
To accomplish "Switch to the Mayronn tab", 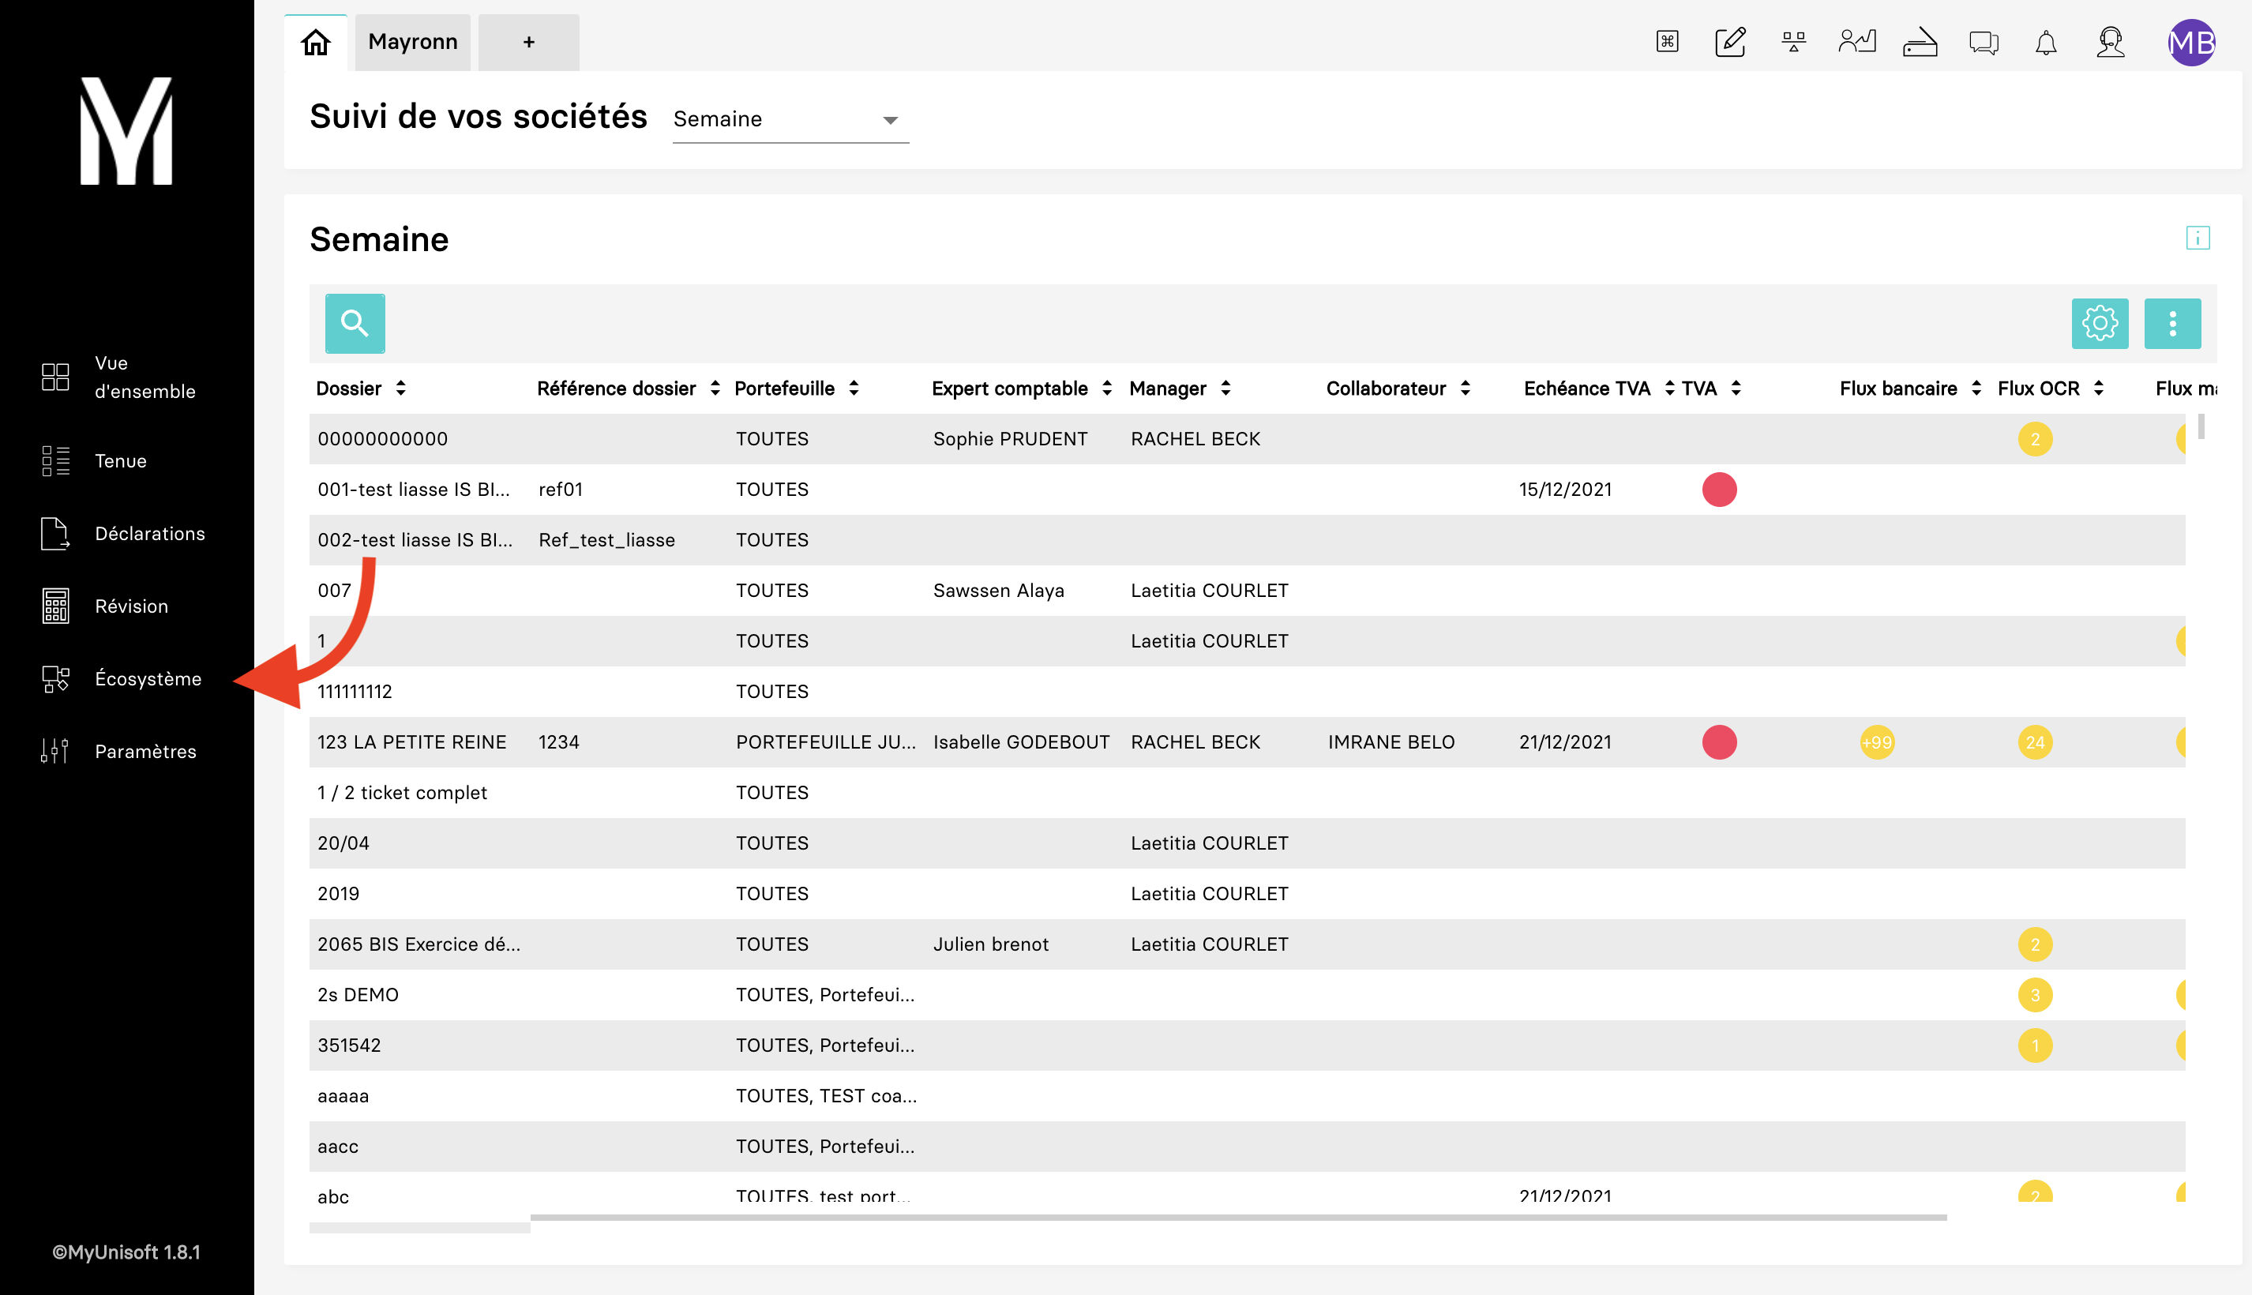I will 413,42.
